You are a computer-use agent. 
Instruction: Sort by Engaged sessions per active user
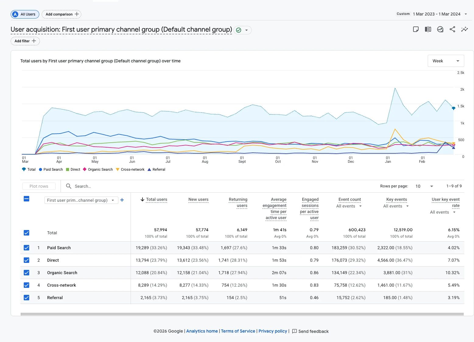point(309,209)
